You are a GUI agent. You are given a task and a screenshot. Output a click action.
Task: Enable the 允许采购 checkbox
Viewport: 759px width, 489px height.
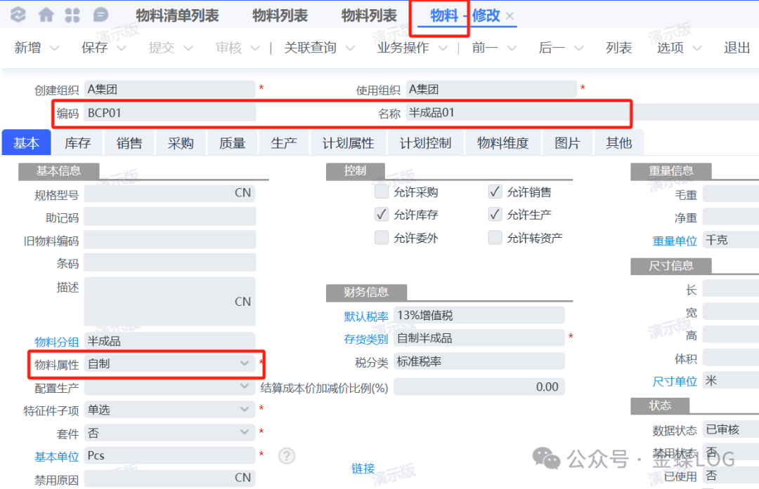coord(382,192)
